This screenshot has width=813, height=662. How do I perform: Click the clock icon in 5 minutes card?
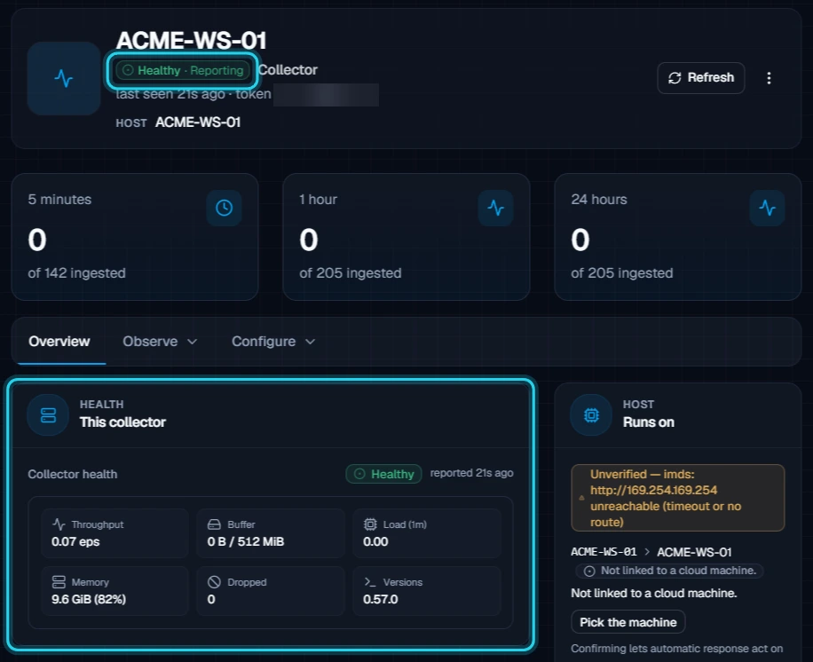(x=224, y=208)
